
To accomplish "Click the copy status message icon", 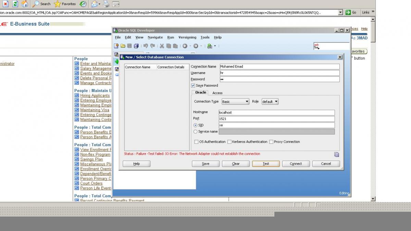I will (336, 154).
